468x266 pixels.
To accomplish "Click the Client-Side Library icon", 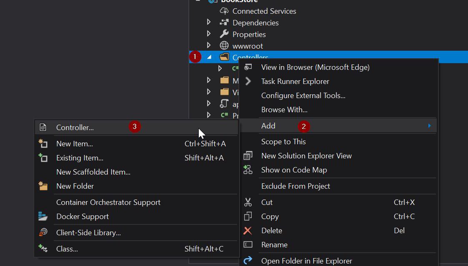I will 43,233.
